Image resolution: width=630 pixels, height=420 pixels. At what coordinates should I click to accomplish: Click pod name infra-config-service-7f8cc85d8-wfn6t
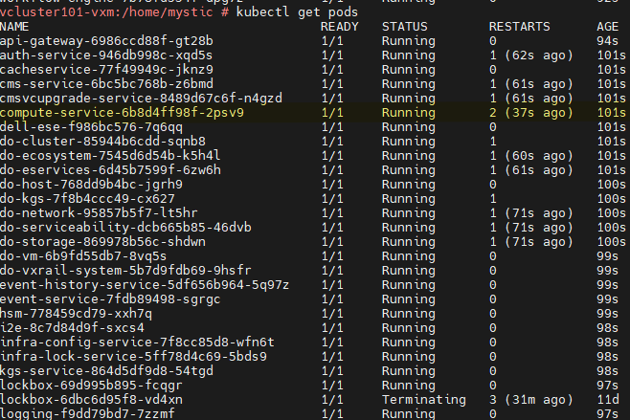[x=137, y=343]
